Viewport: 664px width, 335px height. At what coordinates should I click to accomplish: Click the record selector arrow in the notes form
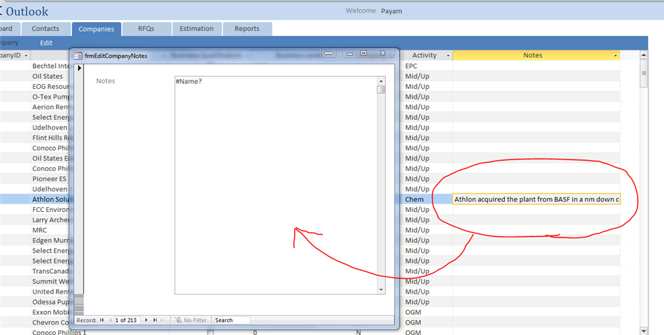coord(79,67)
